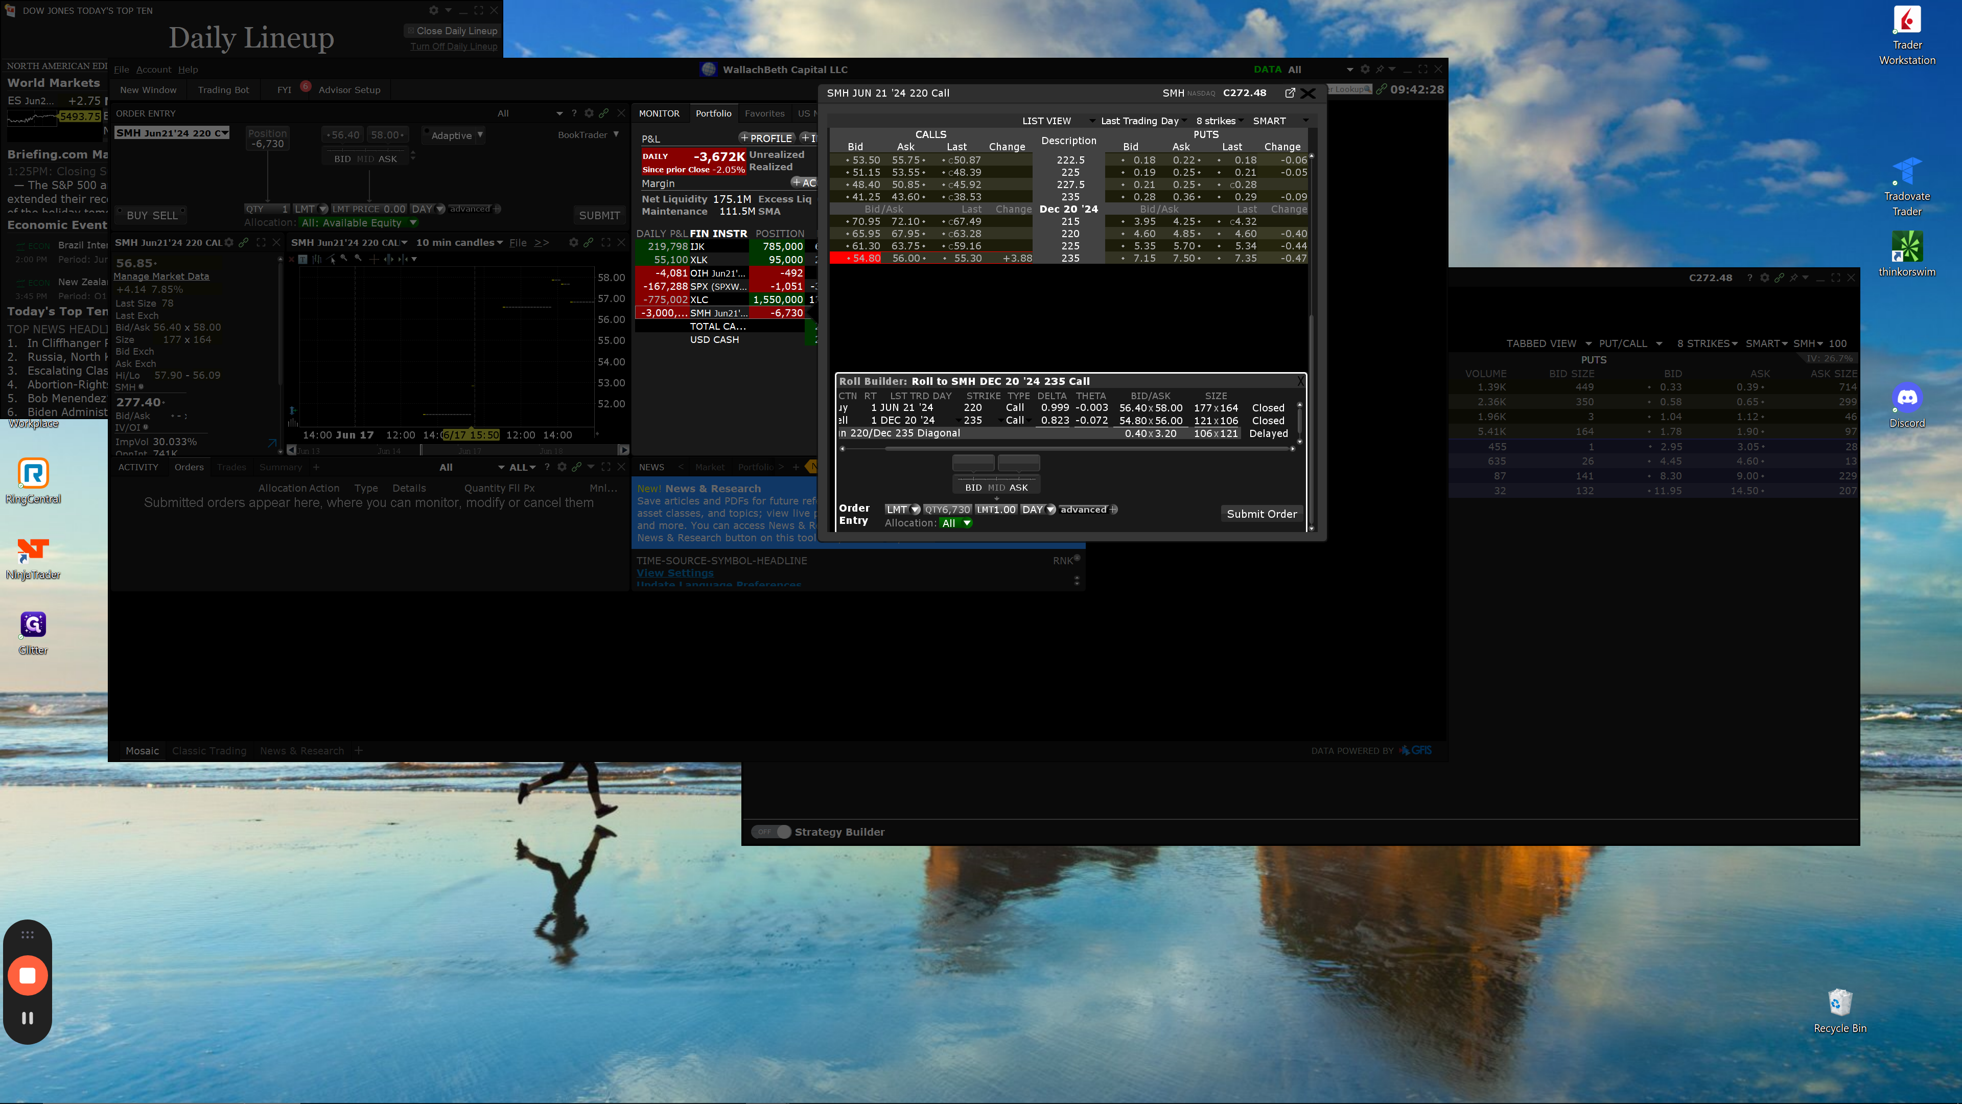Toggle the Strategy Builder switch on
This screenshot has height=1104, width=1962.
pyautogui.click(x=771, y=832)
